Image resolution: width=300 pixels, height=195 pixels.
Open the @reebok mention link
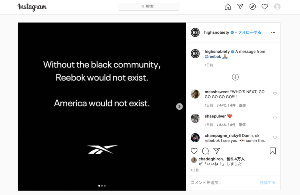click(x=213, y=56)
